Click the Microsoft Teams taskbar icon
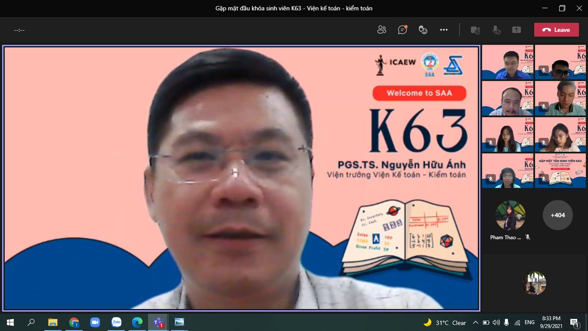Image resolution: width=588 pixels, height=331 pixels. [x=158, y=322]
